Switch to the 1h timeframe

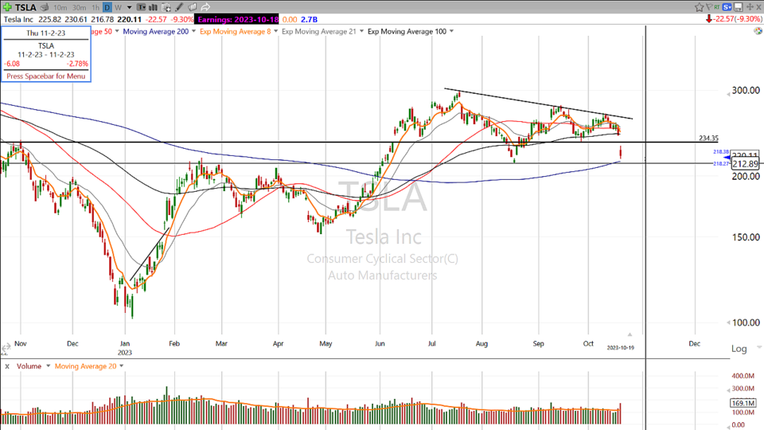[x=95, y=7]
